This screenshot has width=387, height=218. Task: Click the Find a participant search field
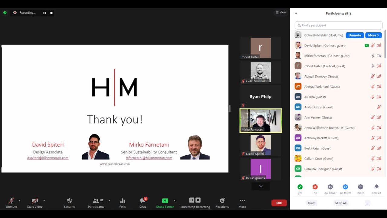coord(339,25)
